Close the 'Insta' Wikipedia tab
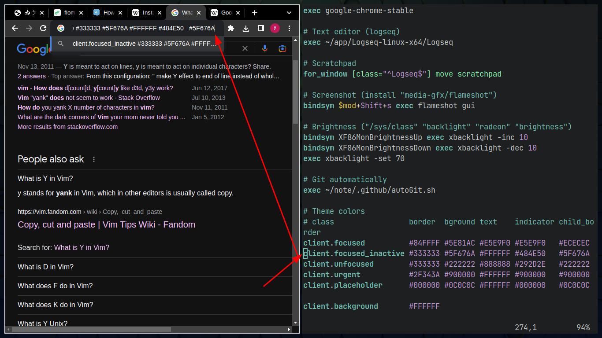 point(160,13)
